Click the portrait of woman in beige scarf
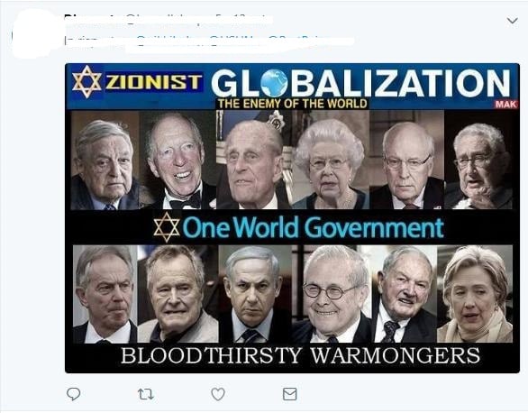The width and height of the screenshot is (528, 413). pos(475,294)
